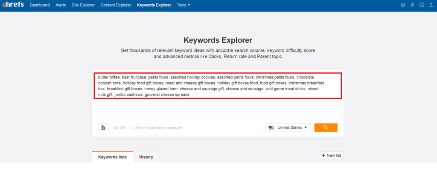
Task: Click the New list button
Action: pyautogui.click(x=331, y=155)
